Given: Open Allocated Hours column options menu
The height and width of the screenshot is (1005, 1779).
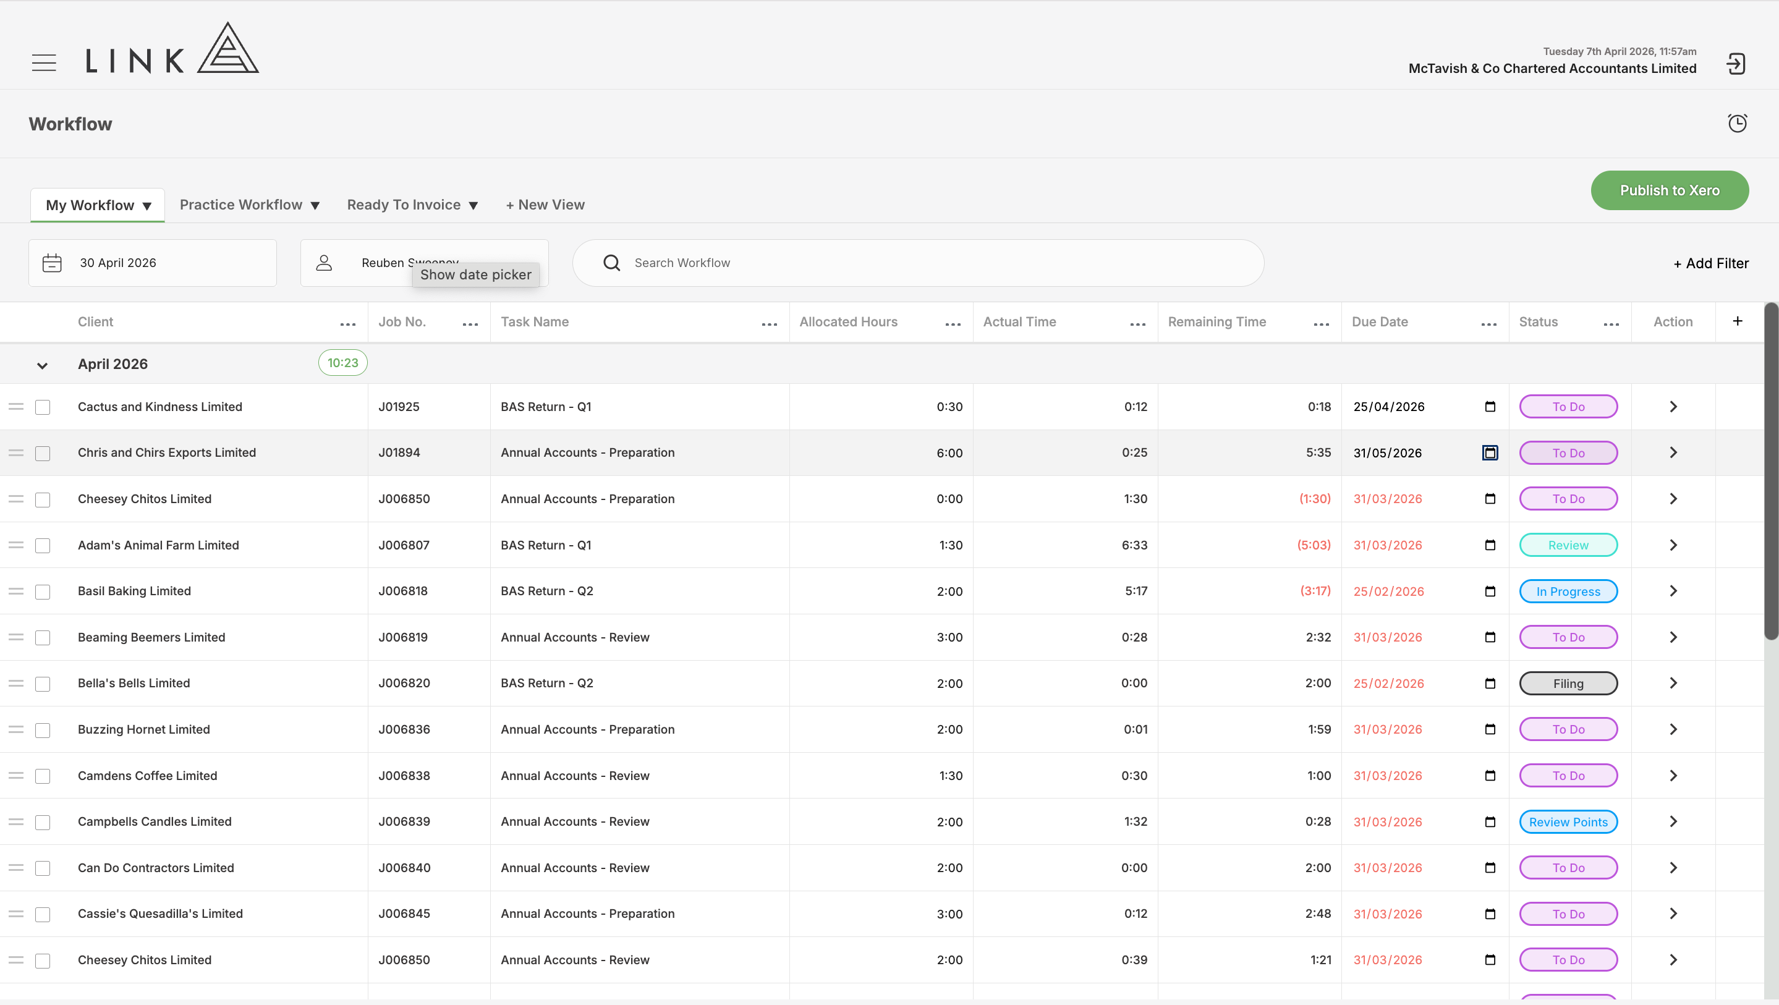Looking at the screenshot, I should tap(953, 324).
